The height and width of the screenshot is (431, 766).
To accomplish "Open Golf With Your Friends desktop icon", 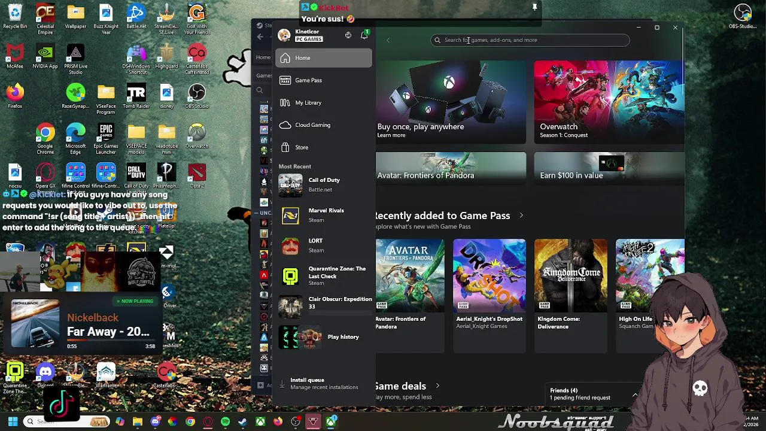I will [x=197, y=18].
